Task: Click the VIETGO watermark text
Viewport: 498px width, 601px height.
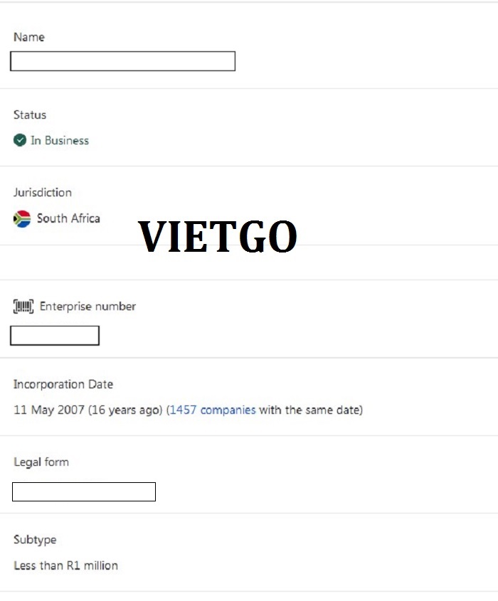Action: 218,237
